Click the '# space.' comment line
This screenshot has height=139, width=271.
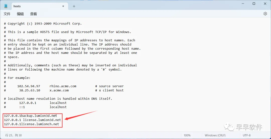(12, 57)
